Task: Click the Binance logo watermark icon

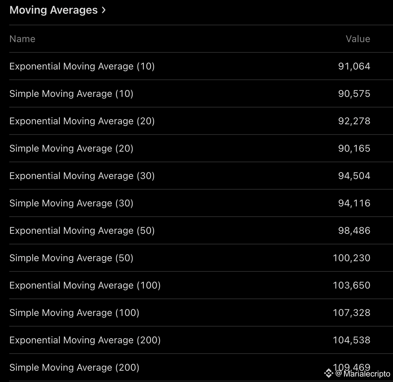Action: tap(329, 373)
